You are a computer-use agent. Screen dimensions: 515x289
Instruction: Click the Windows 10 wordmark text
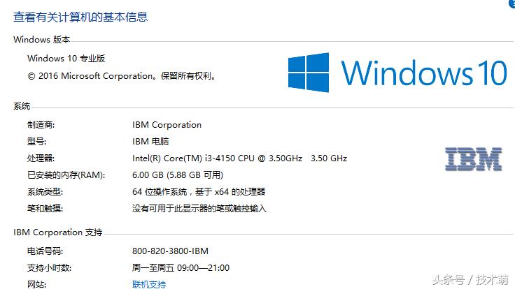tap(424, 73)
